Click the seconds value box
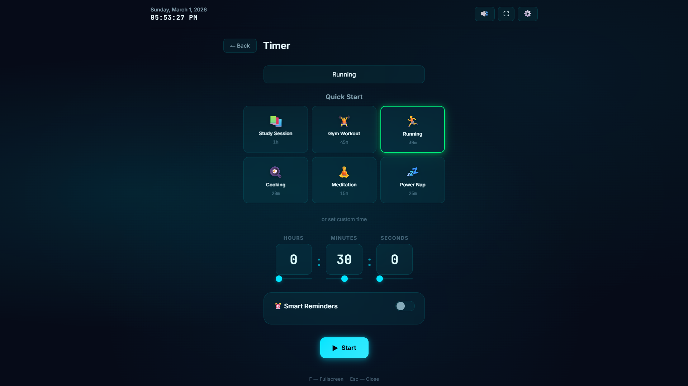688x386 pixels. 394,259
